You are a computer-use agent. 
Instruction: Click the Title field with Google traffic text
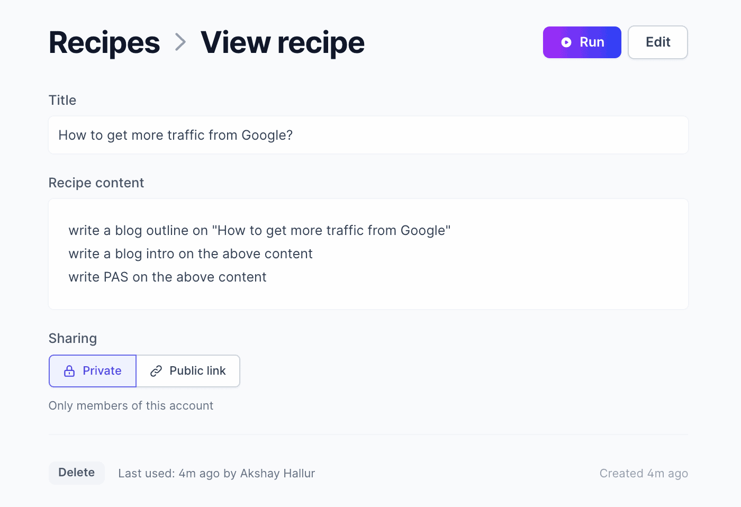pos(368,135)
